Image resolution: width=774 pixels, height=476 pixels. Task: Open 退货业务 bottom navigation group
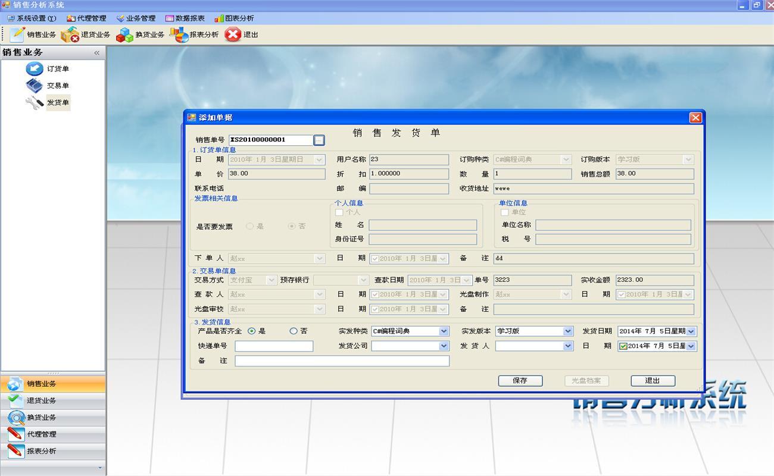point(53,400)
